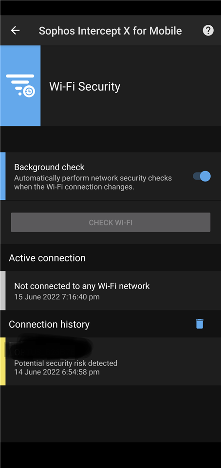Tap the yellow risk indicator bar

3,361
